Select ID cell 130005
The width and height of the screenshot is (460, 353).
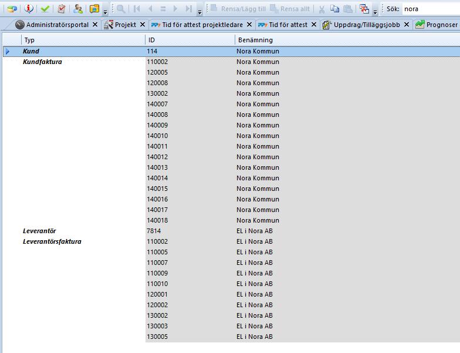point(190,337)
